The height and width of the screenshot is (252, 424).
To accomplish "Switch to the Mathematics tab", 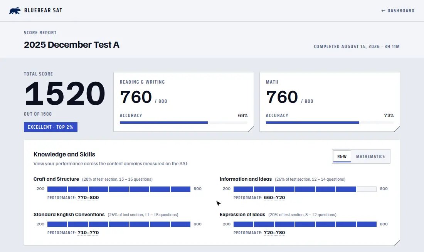I will pos(370,156).
